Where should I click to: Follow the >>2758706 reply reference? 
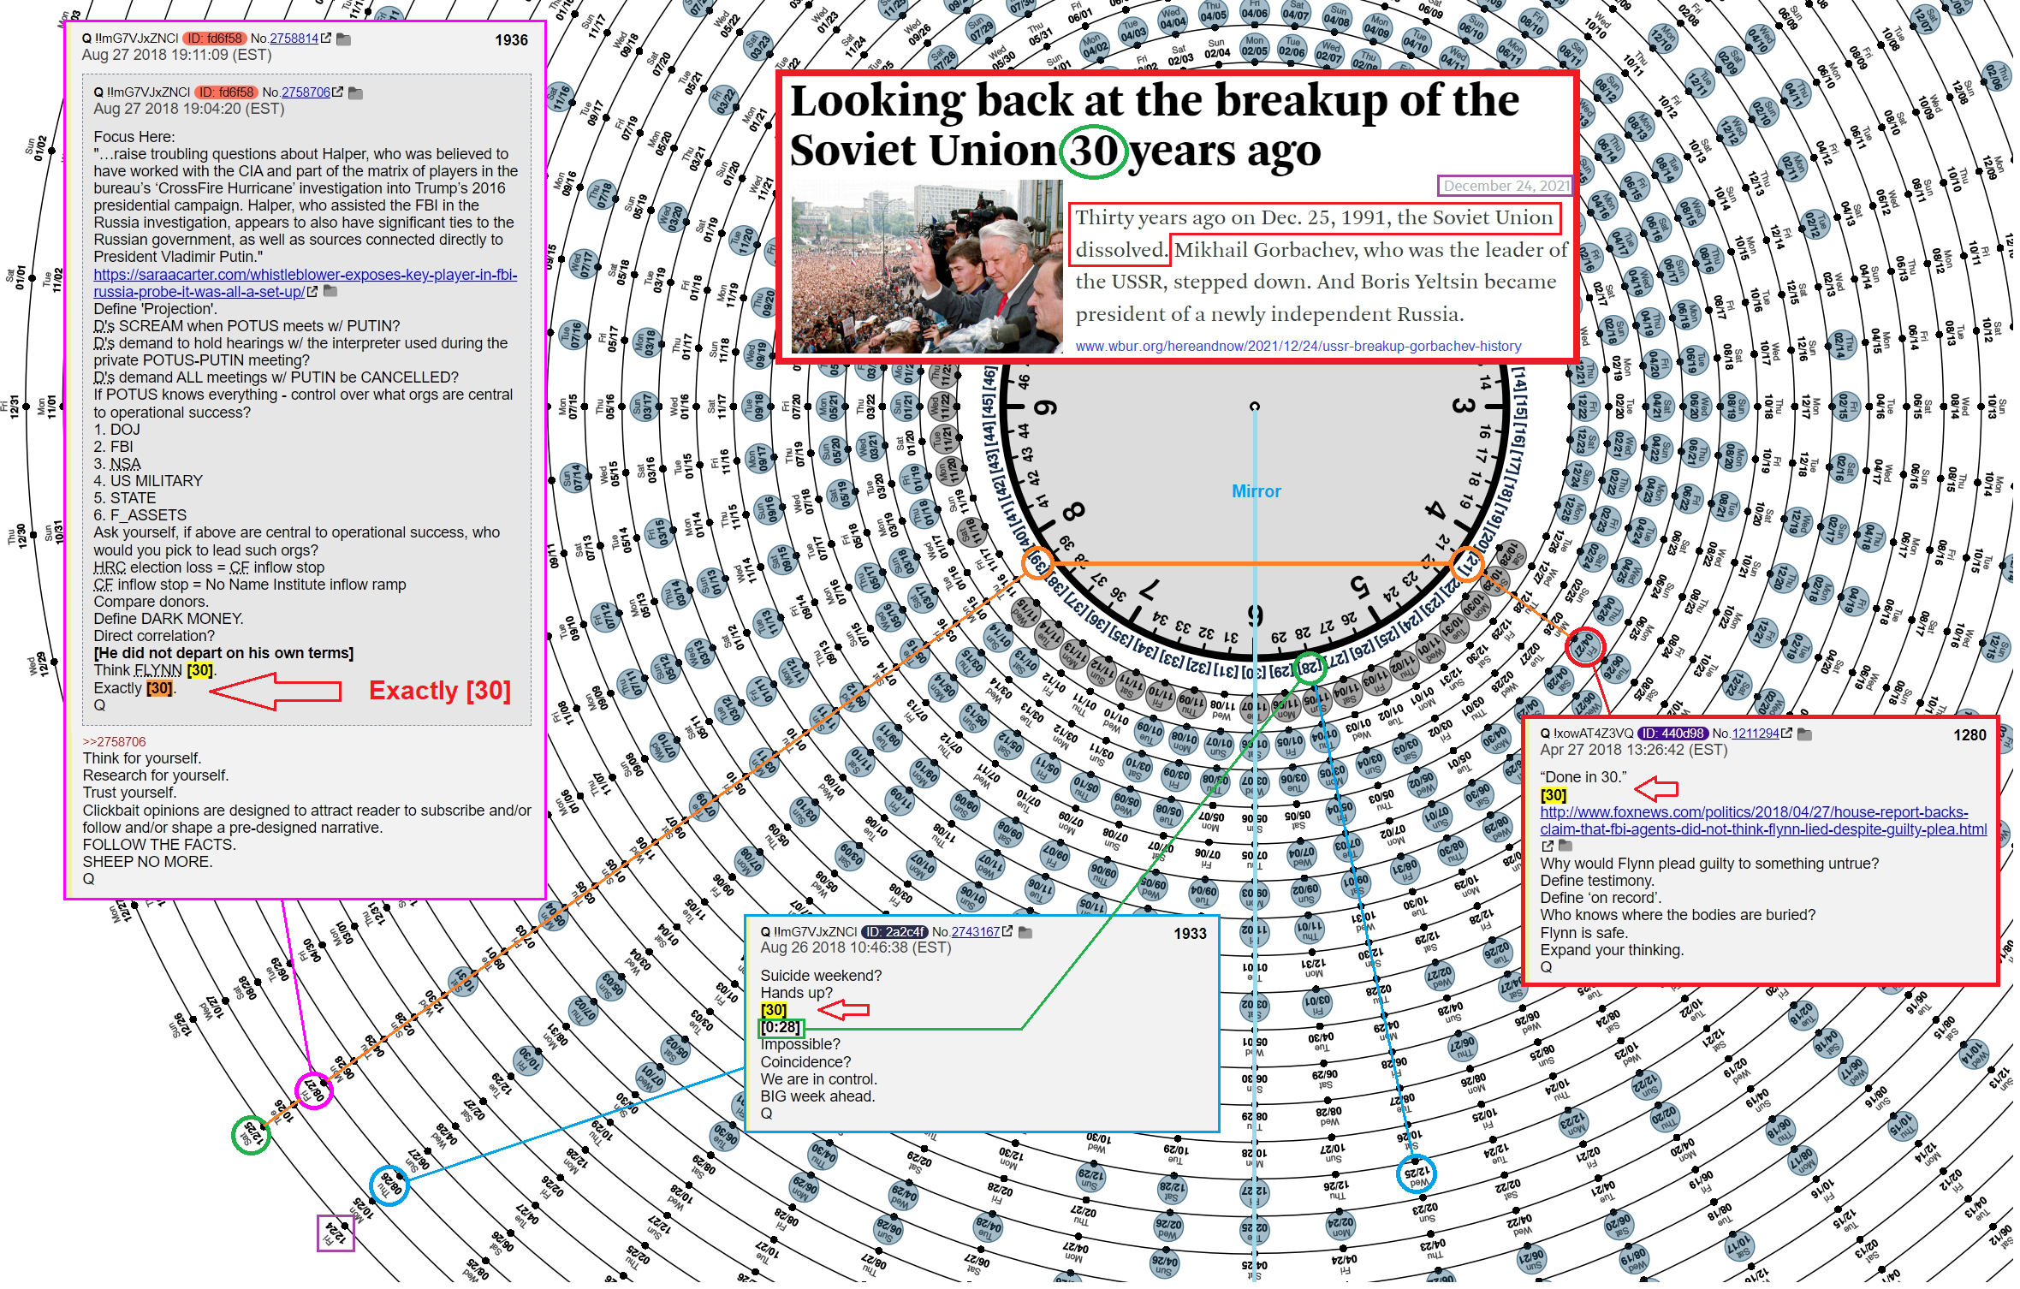[114, 742]
